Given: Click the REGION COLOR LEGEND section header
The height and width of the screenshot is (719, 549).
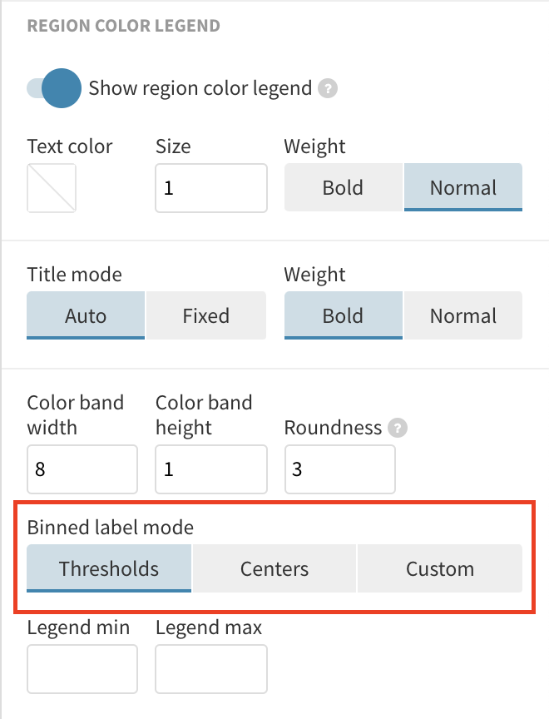Looking at the screenshot, I should point(123,25).
